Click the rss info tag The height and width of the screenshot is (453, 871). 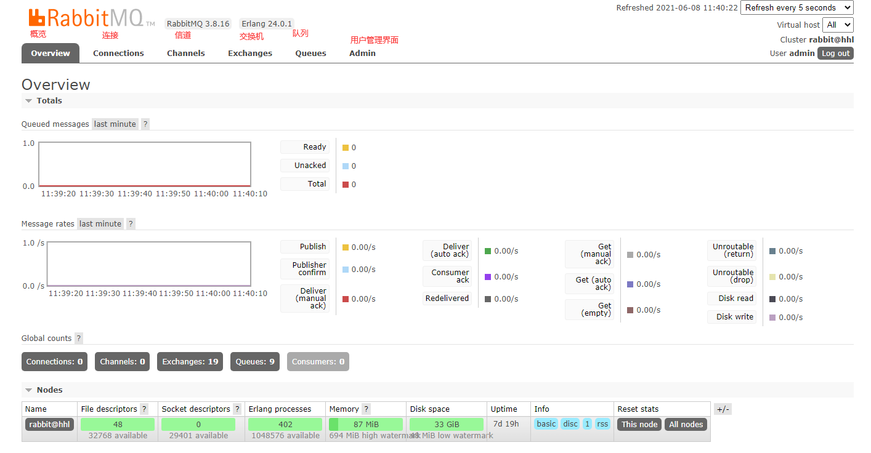pyautogui.click(x=602, y=424)
